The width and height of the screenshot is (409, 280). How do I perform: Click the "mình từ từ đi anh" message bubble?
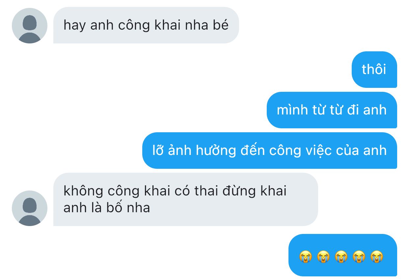(x=332, y=110)
